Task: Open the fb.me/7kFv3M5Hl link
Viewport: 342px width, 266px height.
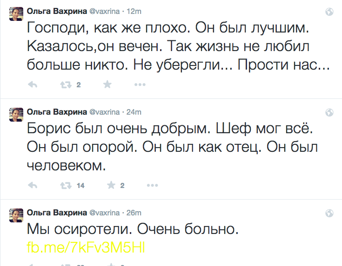Action: click(x=87, y=247)
